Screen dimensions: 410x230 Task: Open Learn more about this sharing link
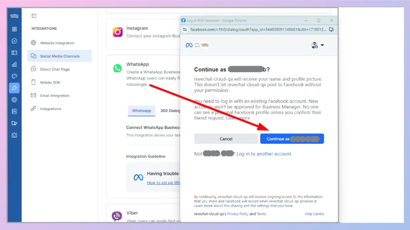tap(243, 206)
